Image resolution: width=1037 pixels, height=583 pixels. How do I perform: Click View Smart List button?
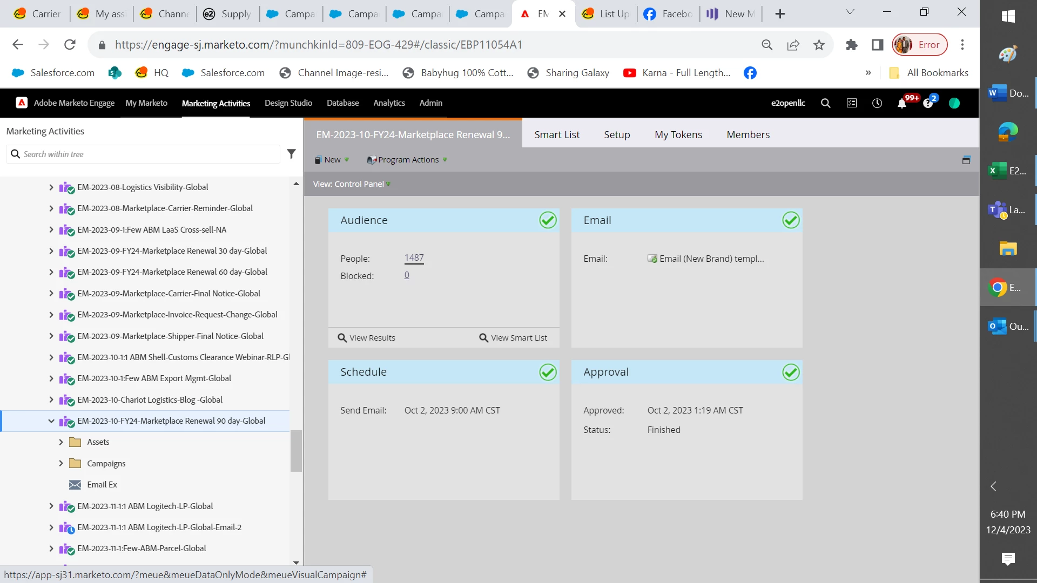coord(513,338)
